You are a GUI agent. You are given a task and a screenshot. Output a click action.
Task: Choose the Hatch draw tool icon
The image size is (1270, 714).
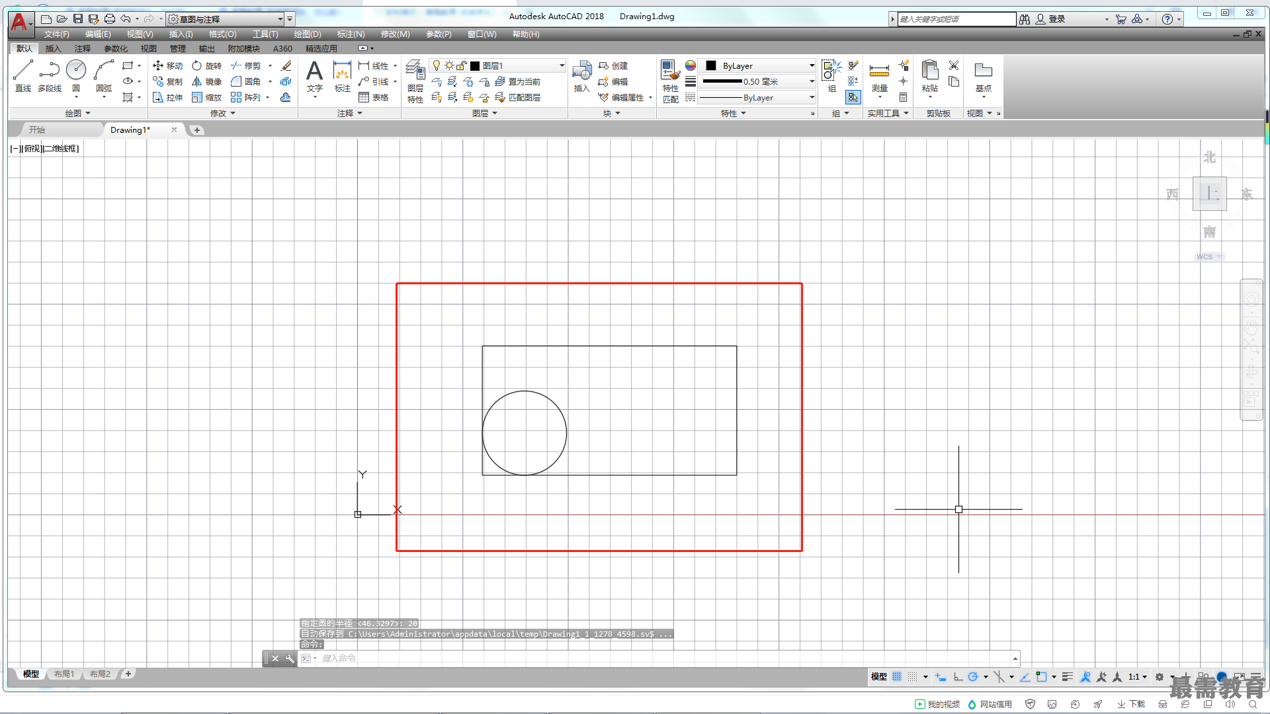(x=128, y=97)
